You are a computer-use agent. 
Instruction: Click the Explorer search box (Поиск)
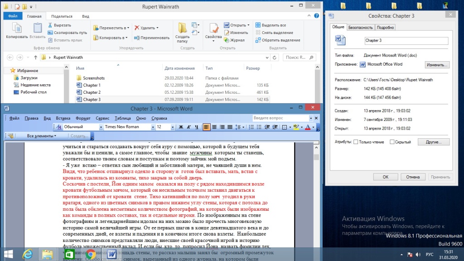pos(299,58)
